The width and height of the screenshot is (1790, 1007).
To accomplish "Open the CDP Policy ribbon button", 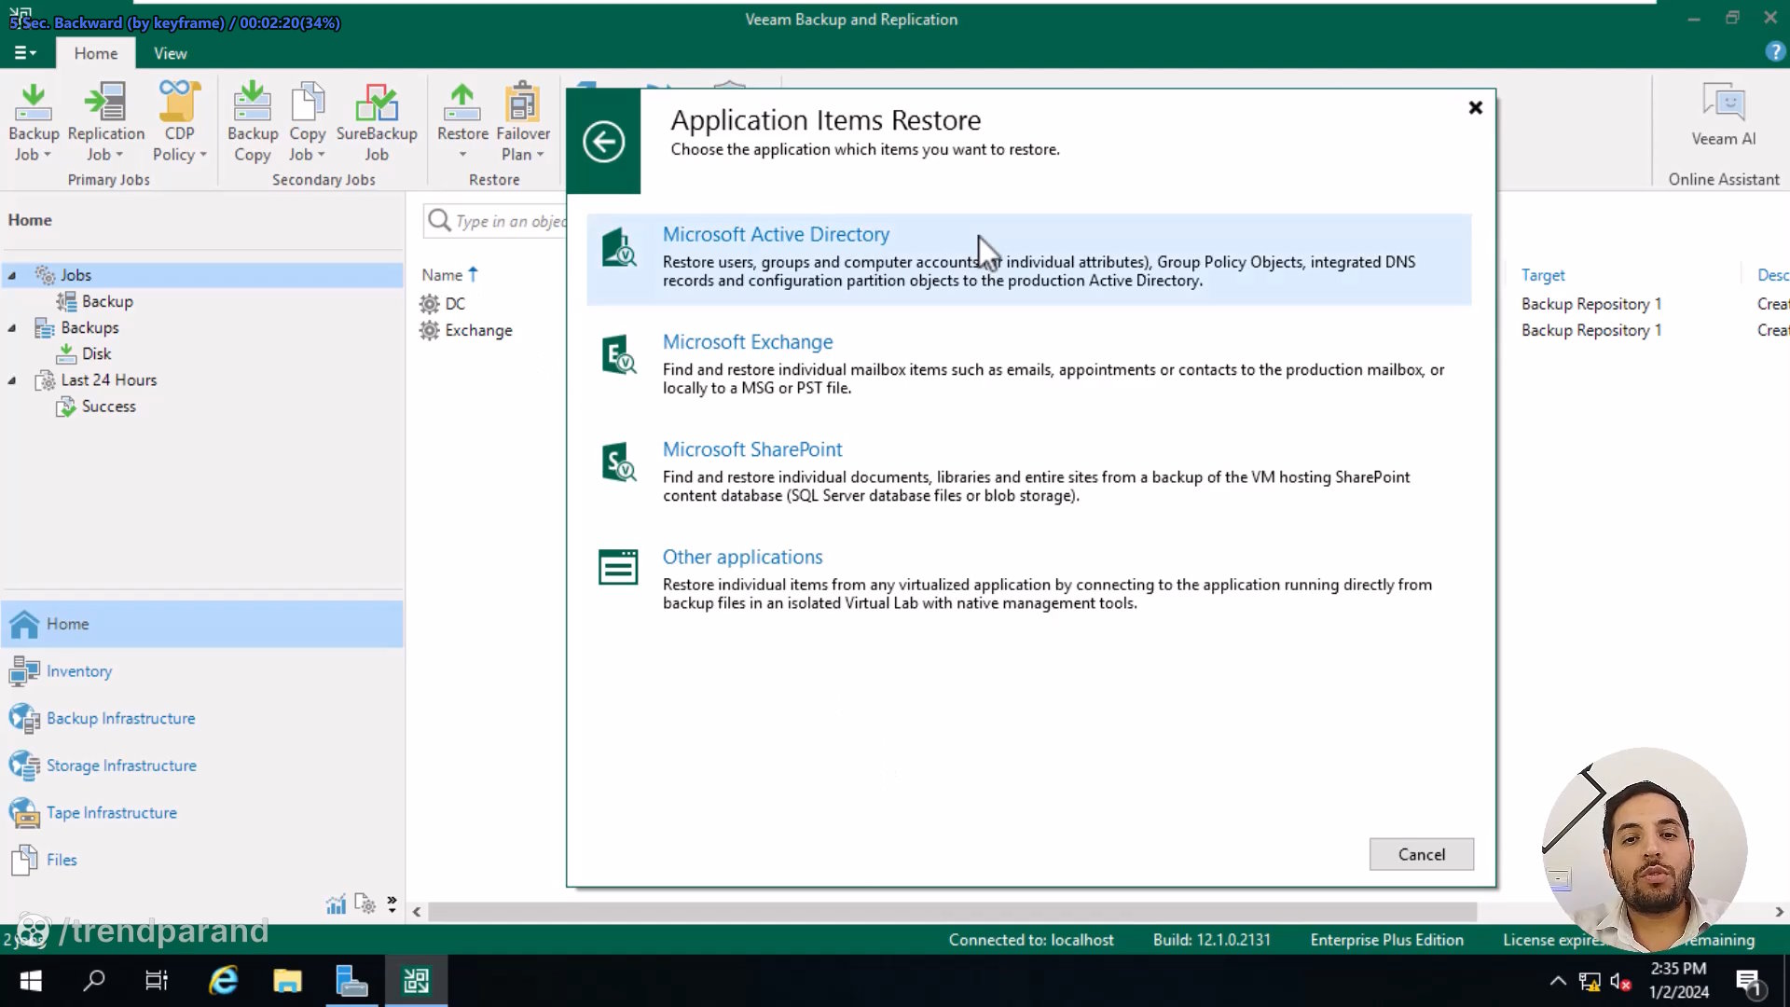I will click(x=179, y=122).
